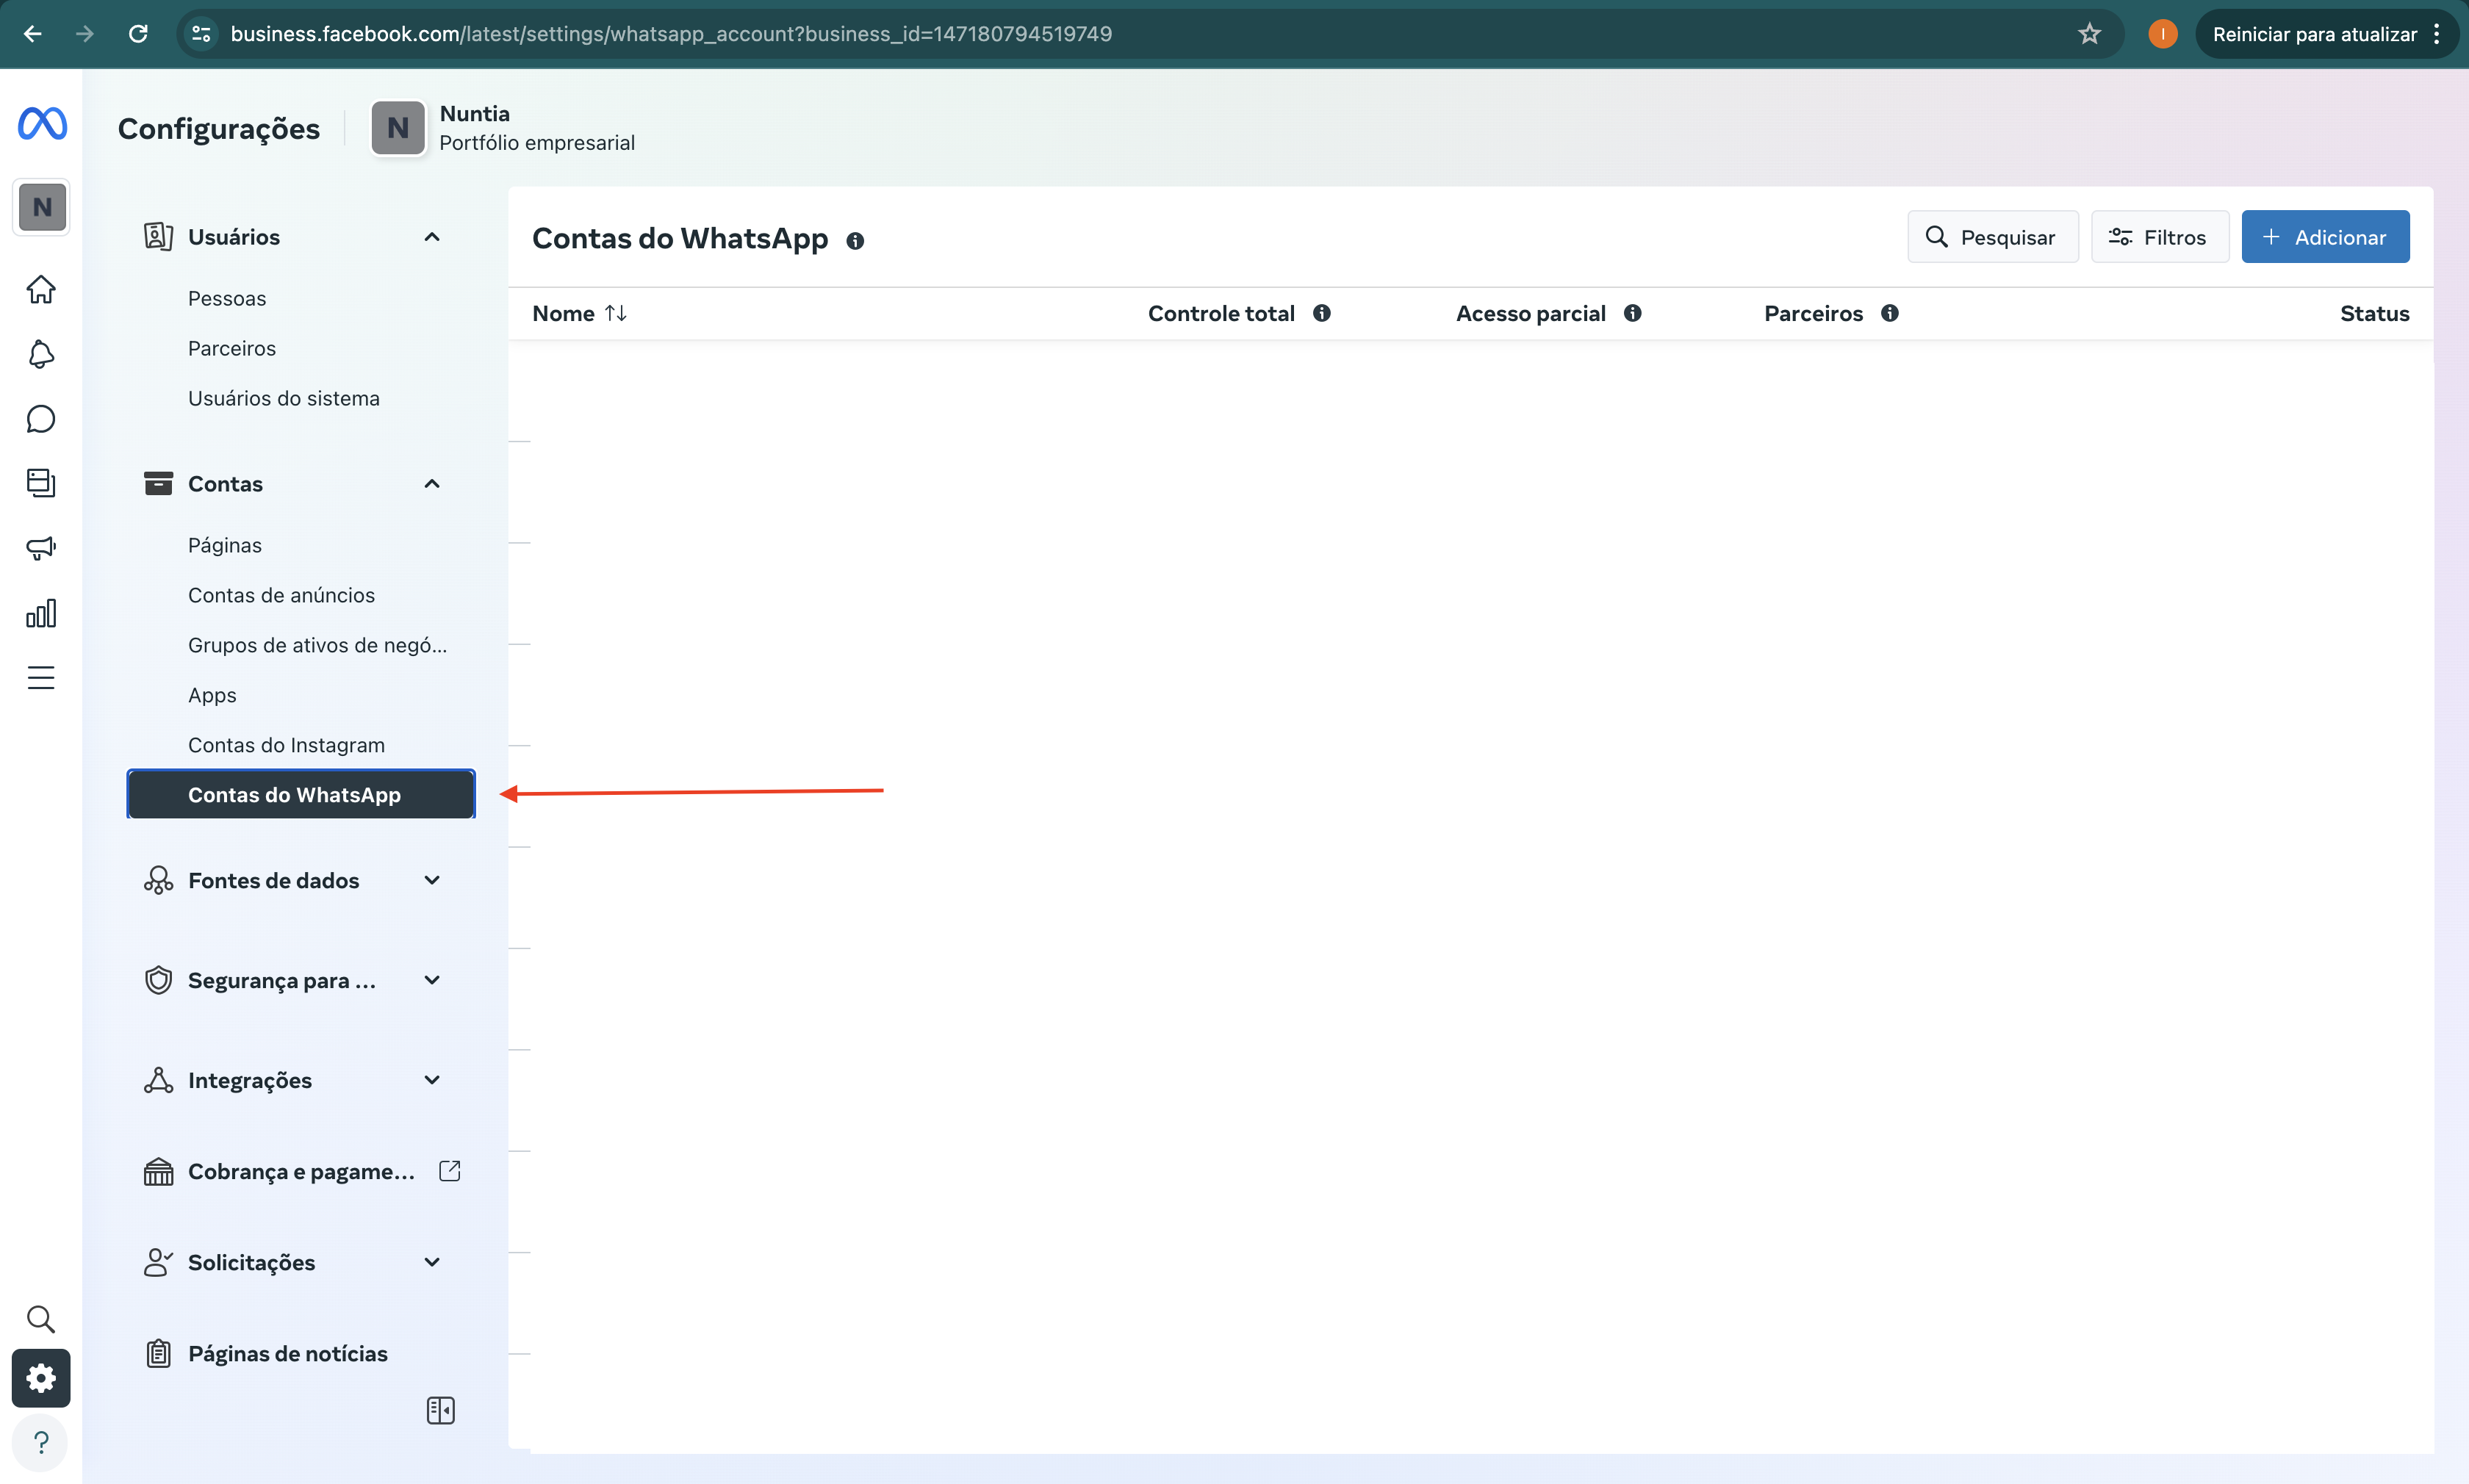Open Filtros filter options

pos(2159,237)
